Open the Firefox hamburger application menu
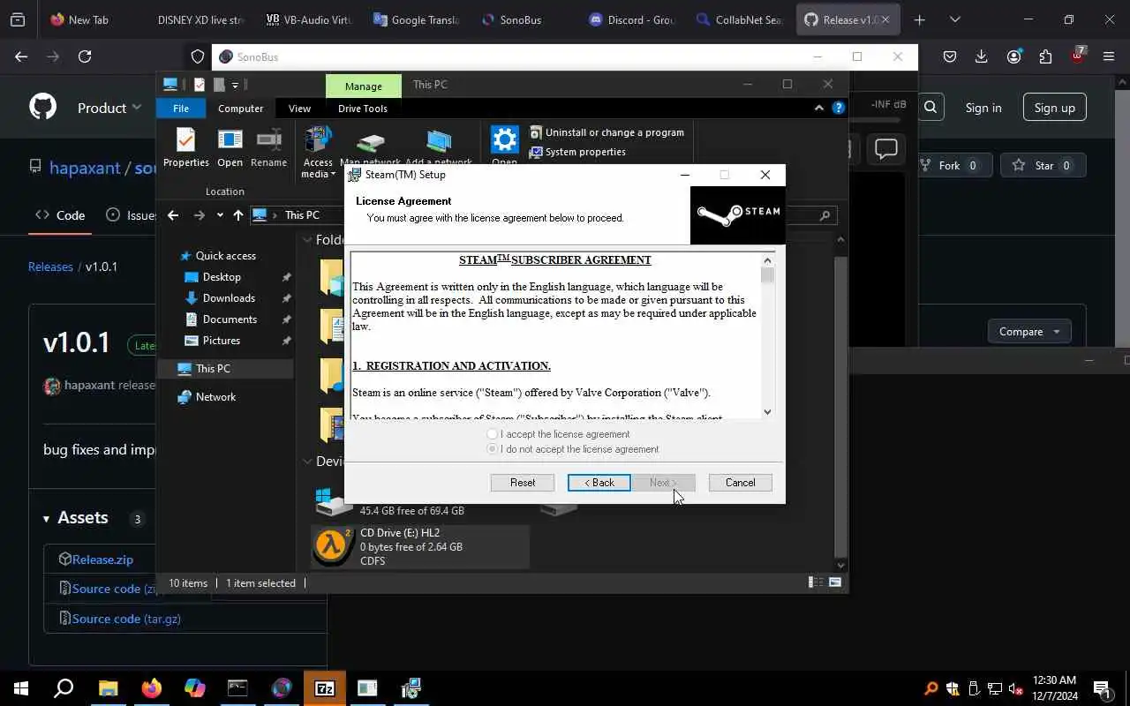Image resolution: width=1130 pixels, height=706 pixels. tap(1109, 56)
